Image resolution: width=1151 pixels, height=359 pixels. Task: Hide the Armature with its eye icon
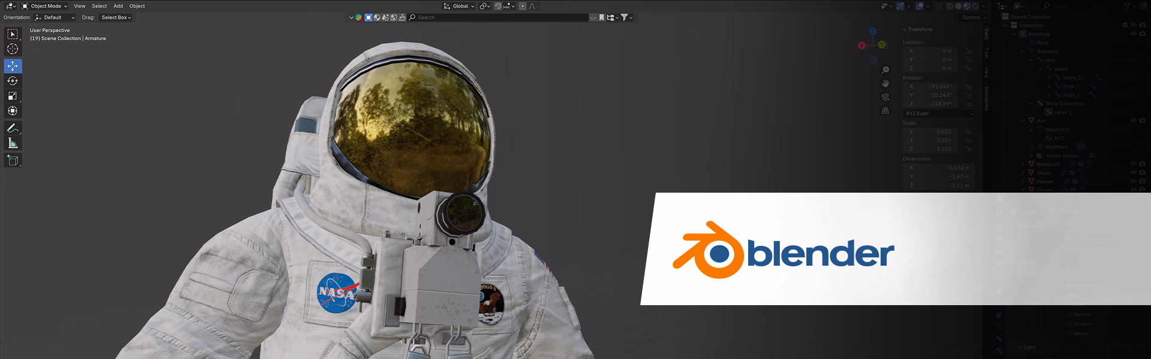(1133, 34)
